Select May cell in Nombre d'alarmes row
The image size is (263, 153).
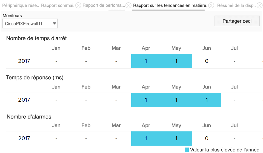[x=176, y=139]
